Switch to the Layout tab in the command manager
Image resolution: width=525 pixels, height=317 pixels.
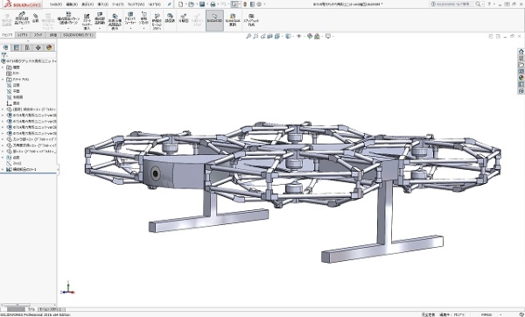pyautogui.click(x=23, y=35)
